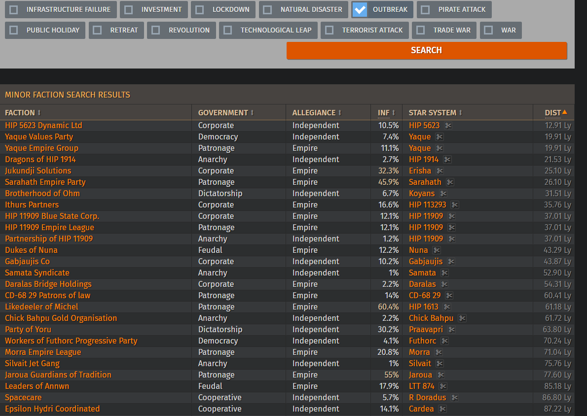This screenshot has width=587, height=416.
Task: Tick the Investment state checkbox
Action: [128, 10]
